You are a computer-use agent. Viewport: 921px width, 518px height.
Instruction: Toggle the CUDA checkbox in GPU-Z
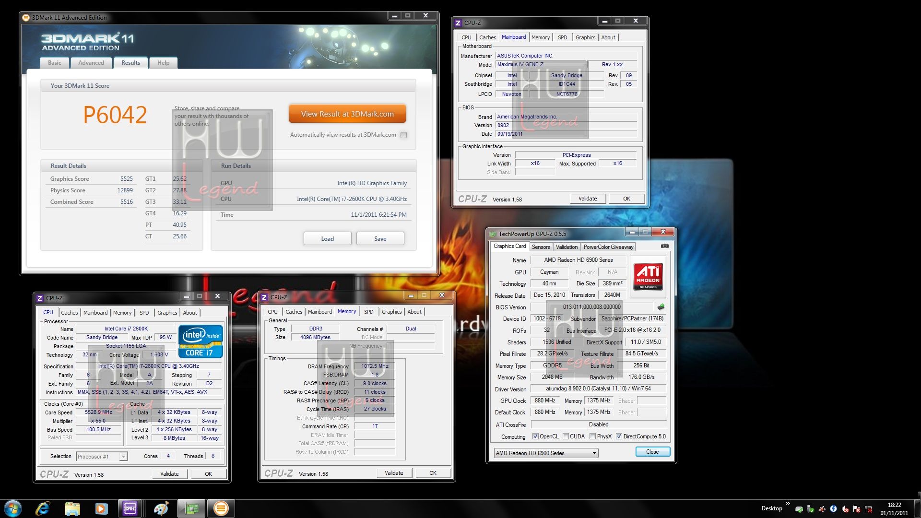tap(566, 436)
